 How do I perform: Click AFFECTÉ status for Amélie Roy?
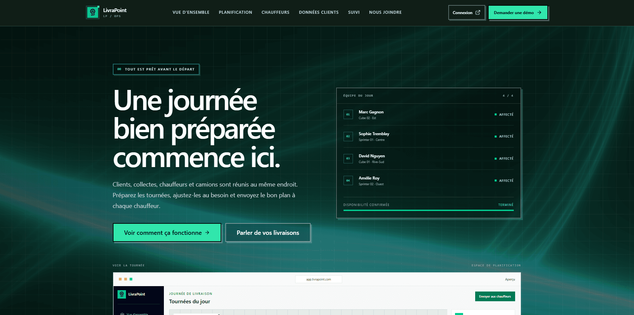(x=504, y=180)
